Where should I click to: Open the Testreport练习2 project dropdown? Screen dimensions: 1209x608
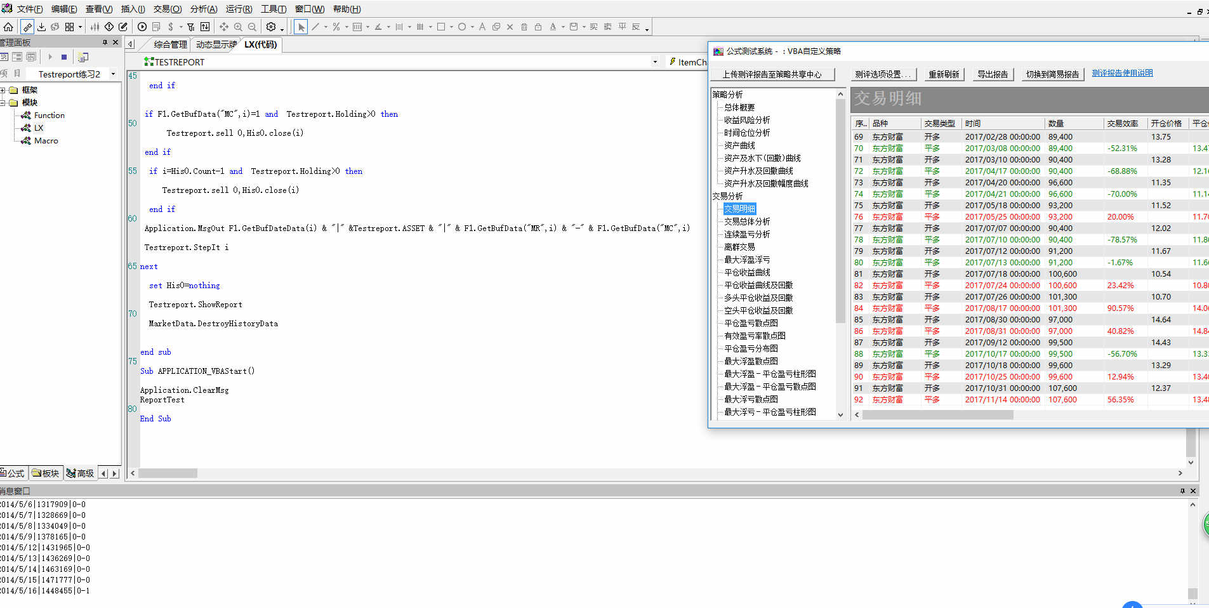(113, 74)
